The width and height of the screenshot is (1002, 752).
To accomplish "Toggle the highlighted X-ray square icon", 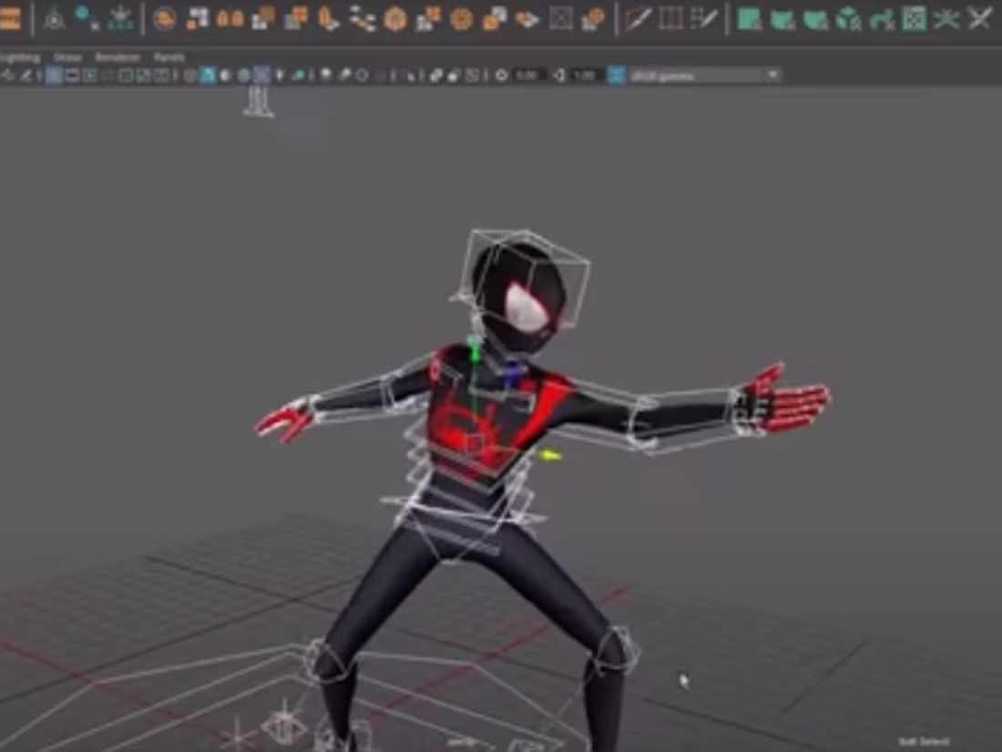I will click(261, 76).
